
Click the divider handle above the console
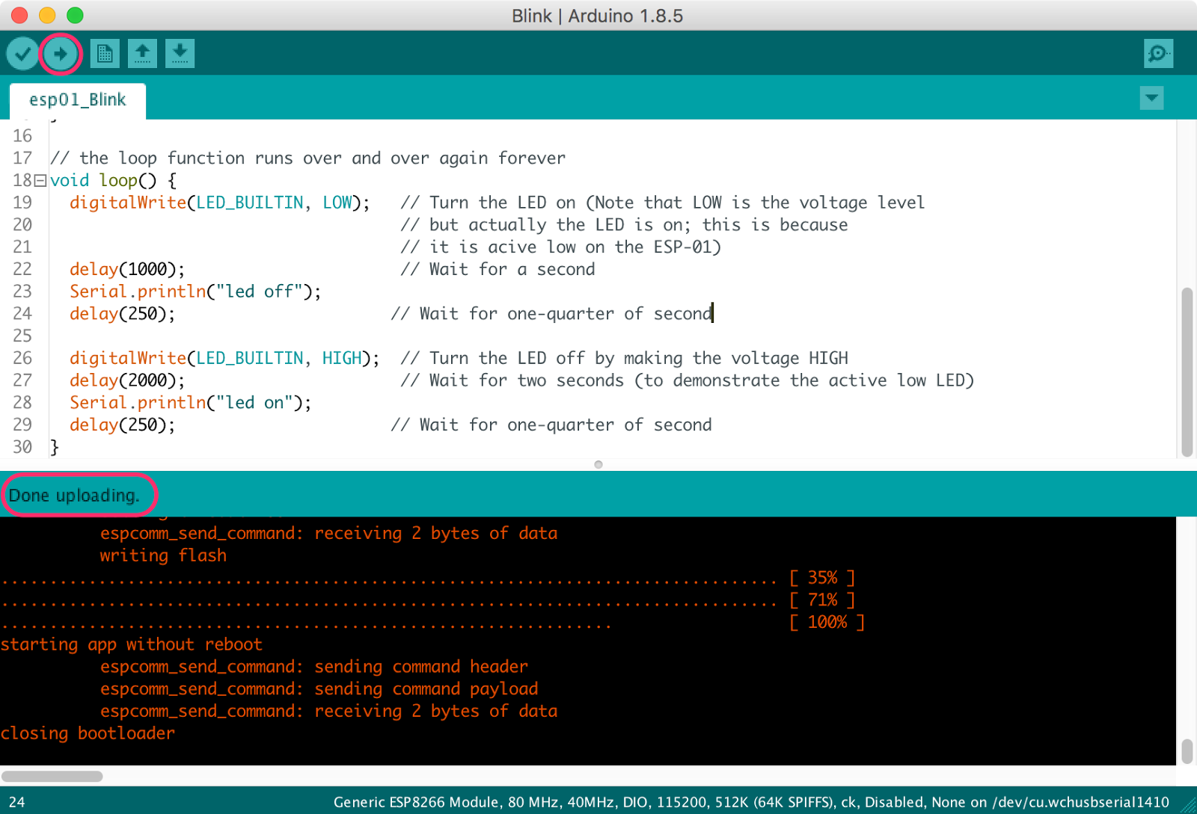point(598,463)
